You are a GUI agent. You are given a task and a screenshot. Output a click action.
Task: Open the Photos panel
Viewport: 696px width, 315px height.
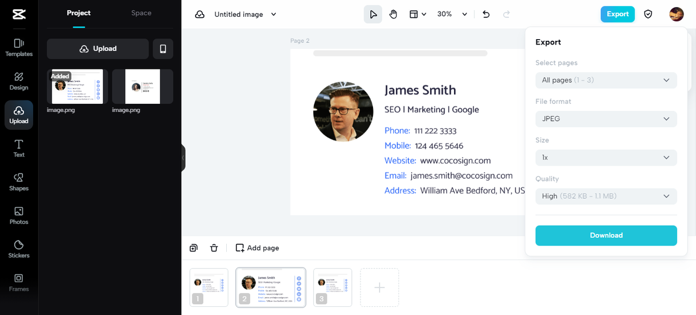pyautogui.click(x=18, y=216)
